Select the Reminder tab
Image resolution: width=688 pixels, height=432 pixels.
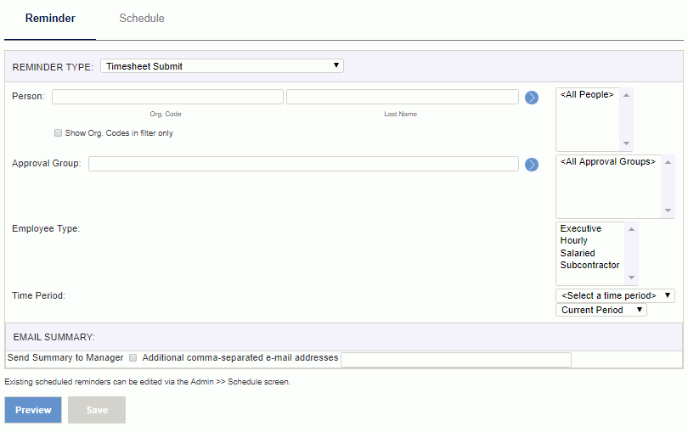coord(50,19)
